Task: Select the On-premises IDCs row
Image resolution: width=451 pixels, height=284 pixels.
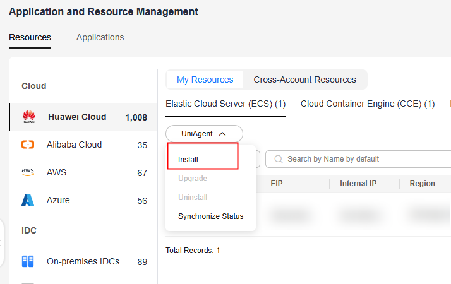Action: click(83, 261)
